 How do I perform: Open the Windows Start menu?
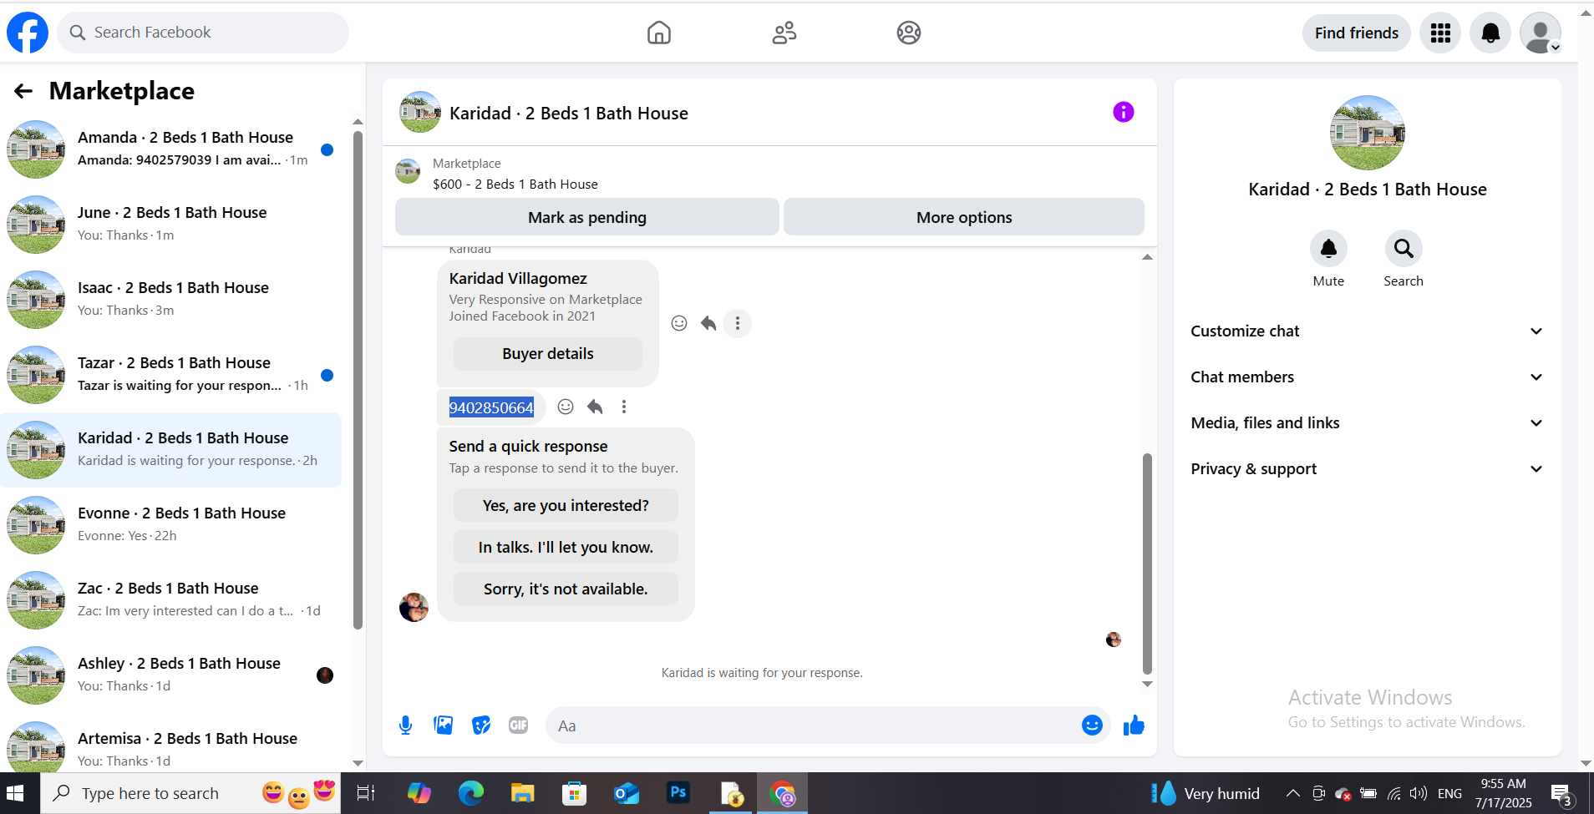click(x=16, y=793)
